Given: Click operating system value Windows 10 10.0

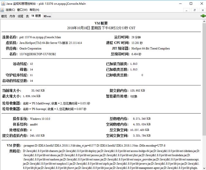Looking at the screenshot, I should click(40, 119).
